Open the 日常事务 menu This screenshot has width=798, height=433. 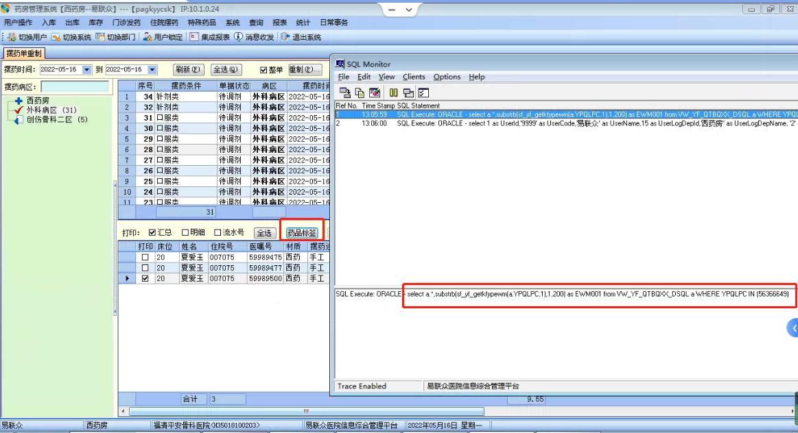click(x=334, y=23)
